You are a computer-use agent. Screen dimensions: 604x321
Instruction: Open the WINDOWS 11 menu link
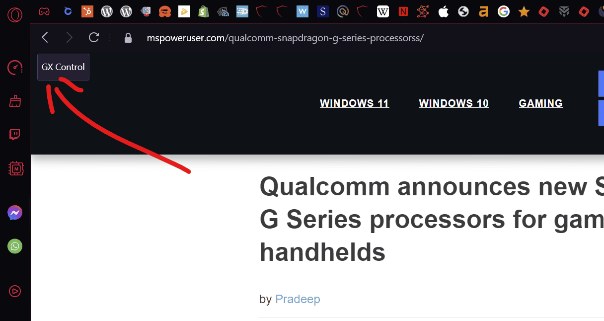click(x=354, y=103)
